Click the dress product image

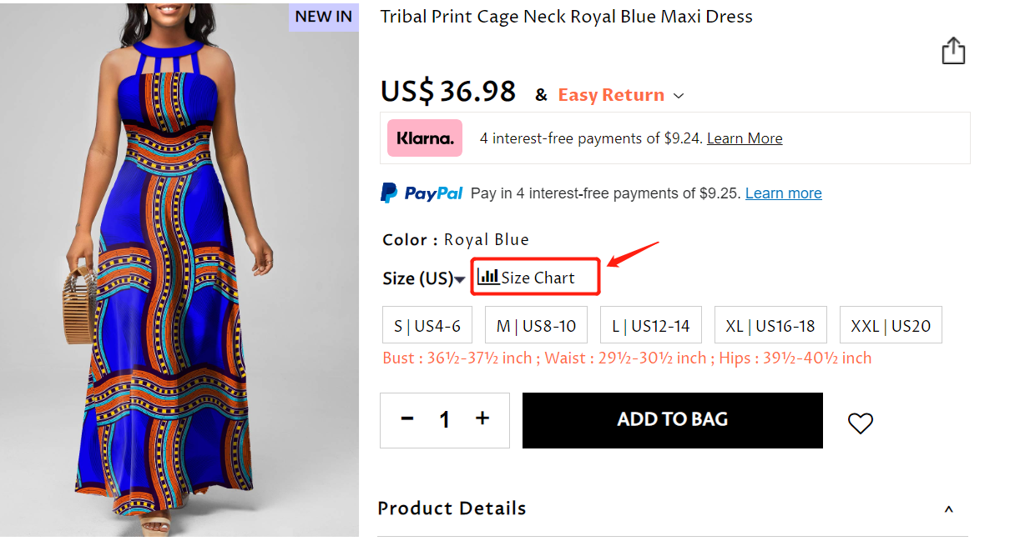[179, 275]
